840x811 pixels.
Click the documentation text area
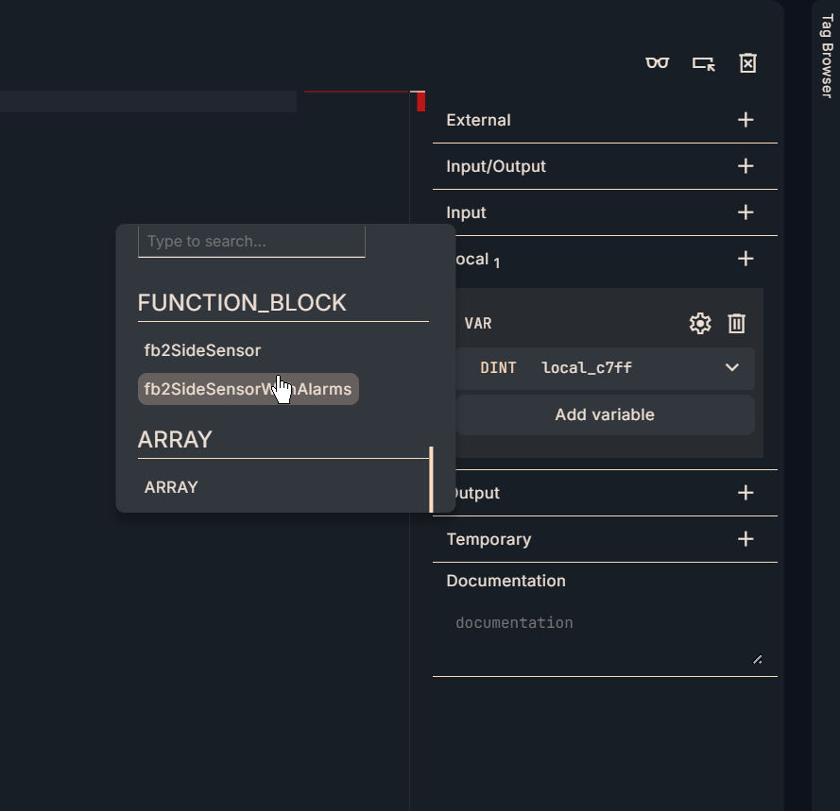(603, 636)
